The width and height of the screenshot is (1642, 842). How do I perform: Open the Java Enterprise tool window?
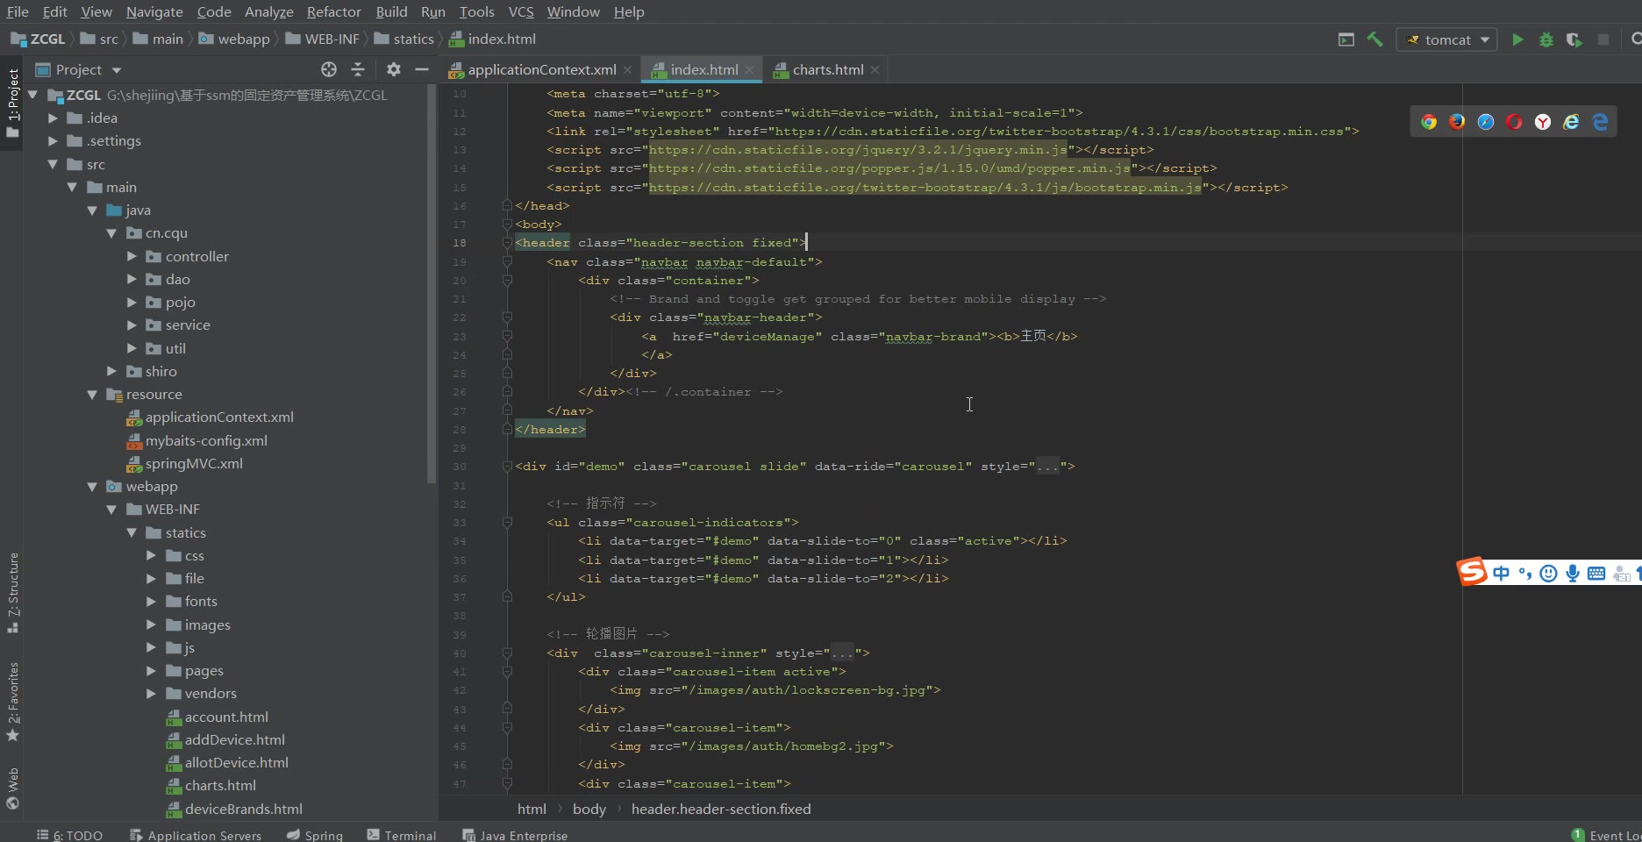[x=515, y=835]
